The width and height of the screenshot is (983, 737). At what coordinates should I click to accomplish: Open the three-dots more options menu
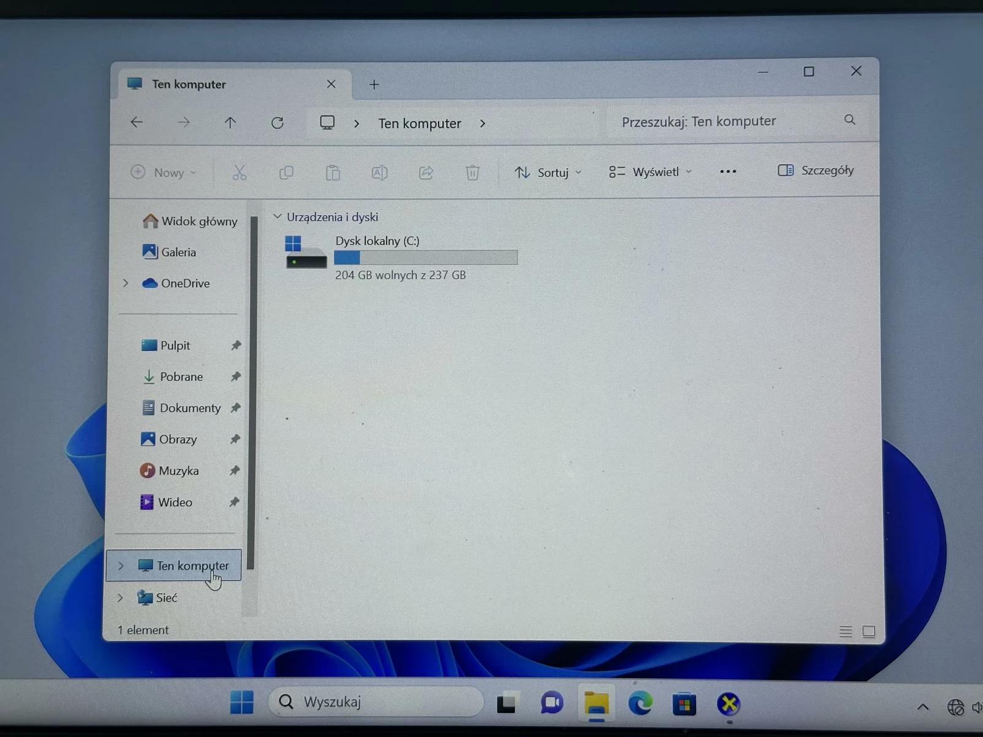click(727, 172)
